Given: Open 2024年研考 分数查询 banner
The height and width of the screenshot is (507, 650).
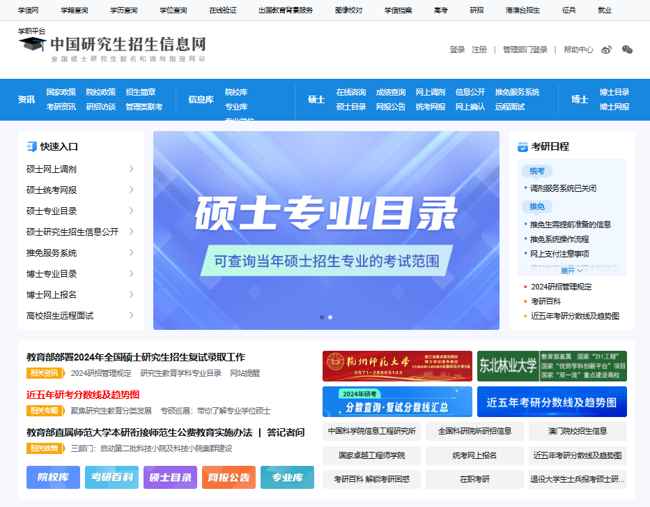Looking at the screenshot, I should pos(397,402).
